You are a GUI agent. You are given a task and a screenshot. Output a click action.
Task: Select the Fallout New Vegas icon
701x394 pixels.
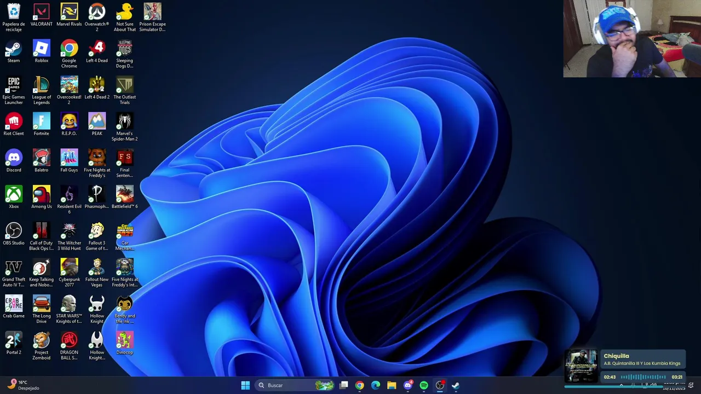pyautogui.click(x=97, y=273)
